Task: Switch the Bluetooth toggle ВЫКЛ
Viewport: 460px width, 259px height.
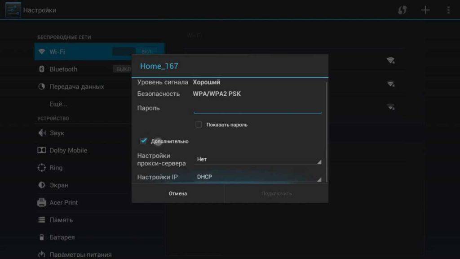Action: click(x=123, y=69)
